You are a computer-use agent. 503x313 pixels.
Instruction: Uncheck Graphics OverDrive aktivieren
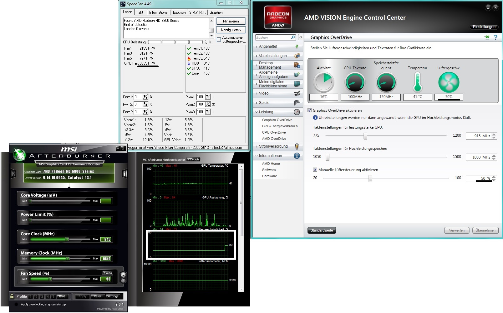pos(310,110)
